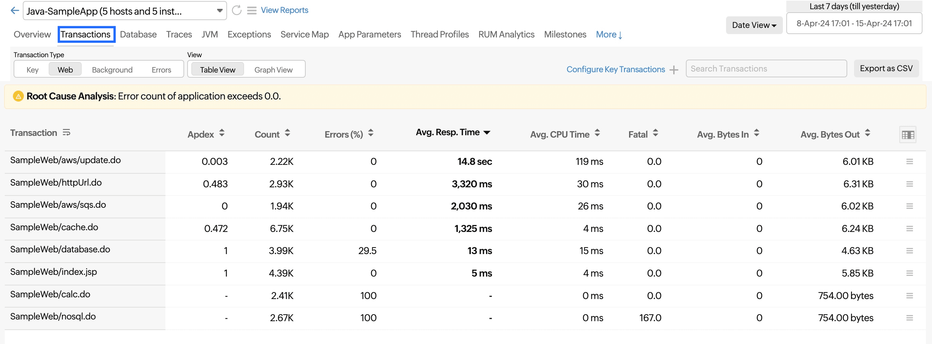The image size is (932, 344).
Task: Click the sort arrow on Avg. Resp. Time column
Action: (487, 132)
